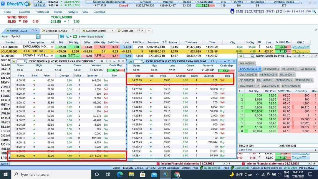Image resolution: width=318 pixels, height=179 pixels.
Task: Select BRWN.N0000'N tab in Market Depth
Action: pos(290,86)
